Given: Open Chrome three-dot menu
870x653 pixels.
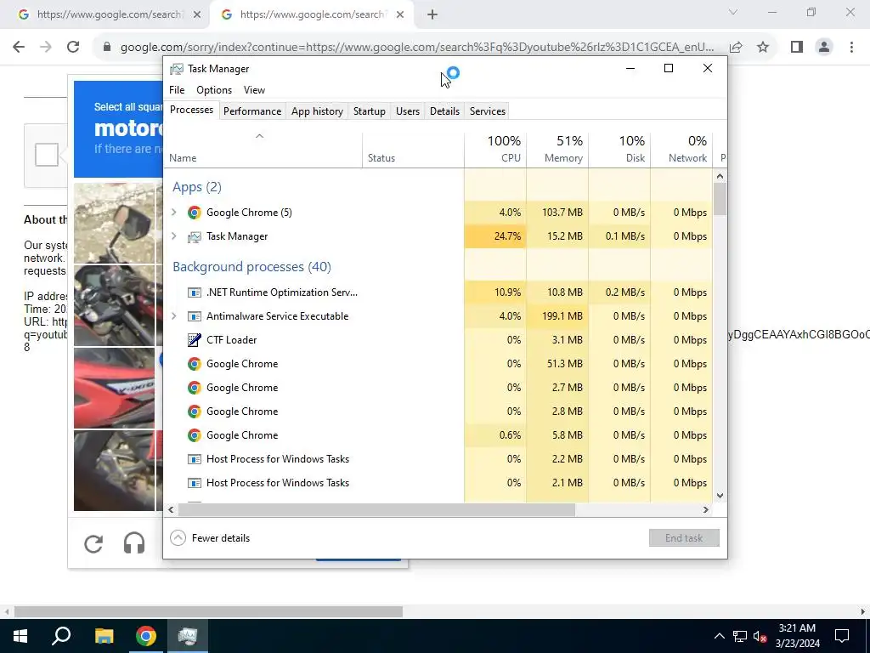Looking at the screenshot, I should point(851,47).
